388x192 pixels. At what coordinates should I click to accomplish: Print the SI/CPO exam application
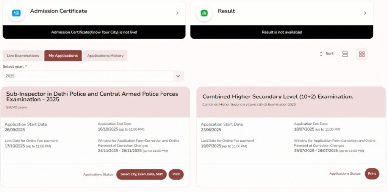[x=176, y=174]
